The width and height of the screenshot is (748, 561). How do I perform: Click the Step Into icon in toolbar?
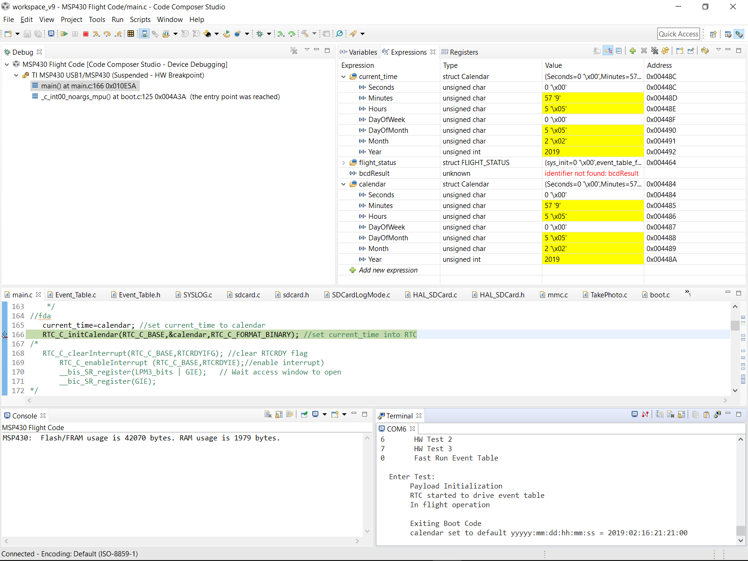point(96,34)
